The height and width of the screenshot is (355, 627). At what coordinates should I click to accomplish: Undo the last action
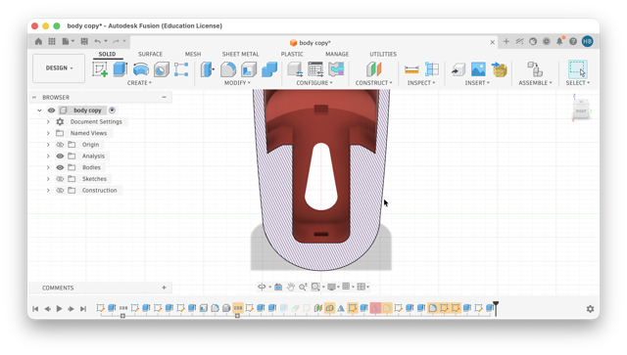point(98,41)
